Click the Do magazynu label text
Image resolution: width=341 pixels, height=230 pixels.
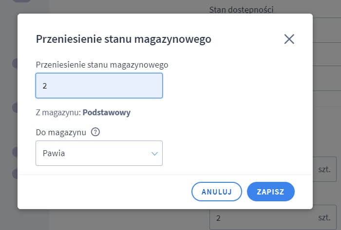pyautogui.click(x=61, y=132)
